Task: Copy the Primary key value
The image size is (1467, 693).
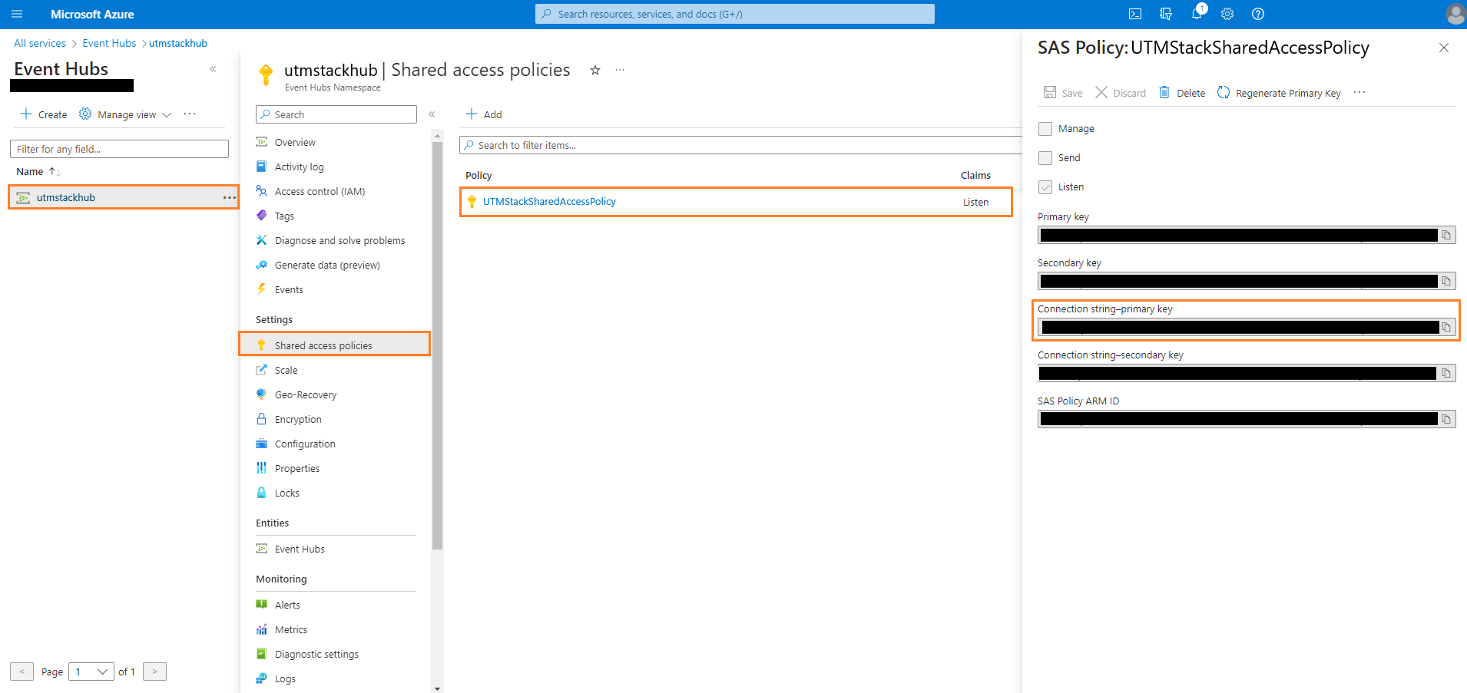Action: coord(1446,236)
